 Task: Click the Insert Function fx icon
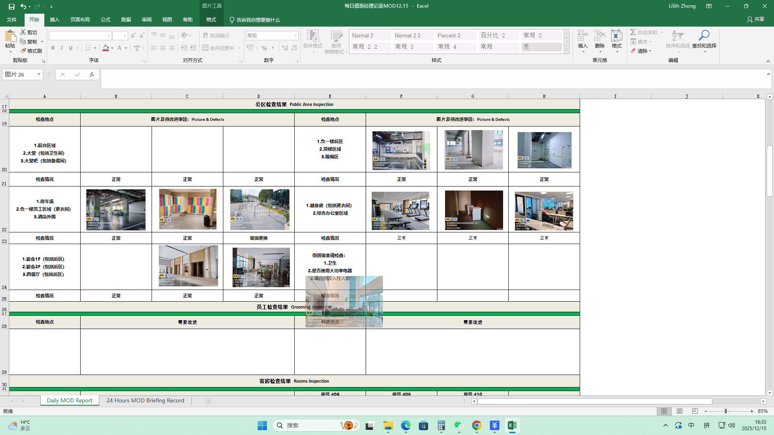pos(92,75)
